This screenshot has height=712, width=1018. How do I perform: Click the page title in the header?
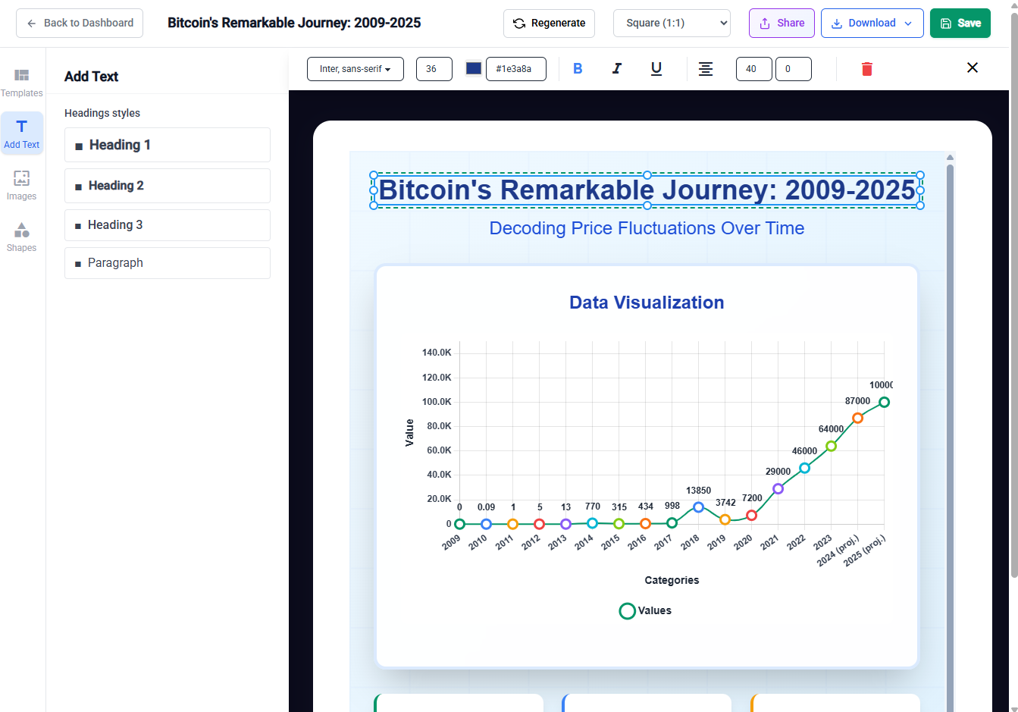coord(294,23)
